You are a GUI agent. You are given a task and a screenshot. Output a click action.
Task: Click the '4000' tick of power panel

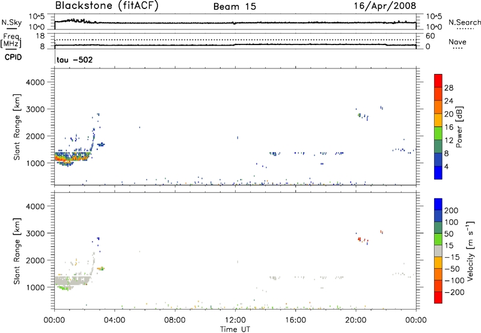(x=35, y=82)
